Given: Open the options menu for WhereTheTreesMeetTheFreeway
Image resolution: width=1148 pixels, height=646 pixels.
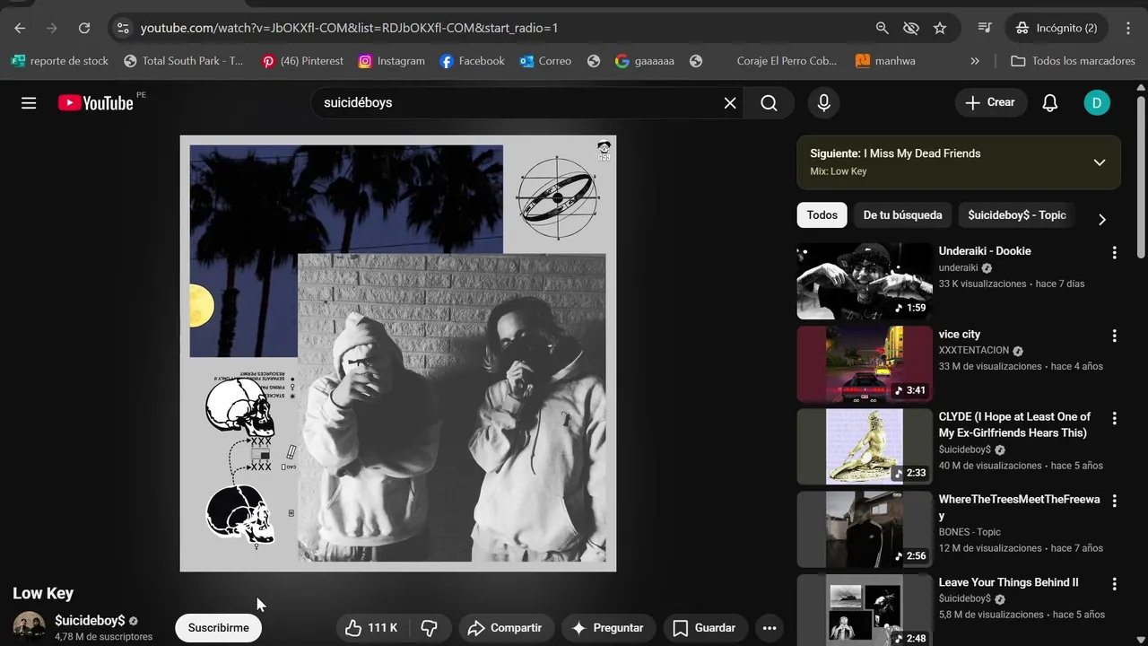Looking at the screenshot, I should pos(1115,501).
